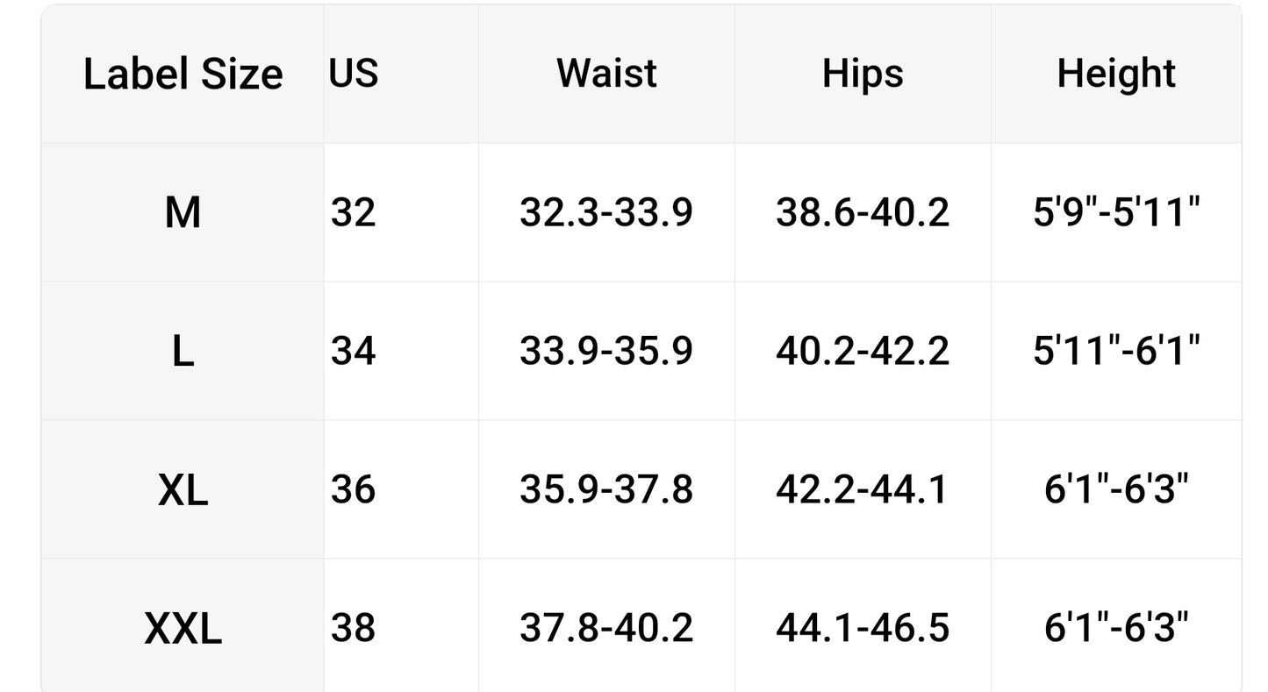This screenshot has height=692, width=1268.
Task: Click the L label size cell
Action: tap(183, 351)
